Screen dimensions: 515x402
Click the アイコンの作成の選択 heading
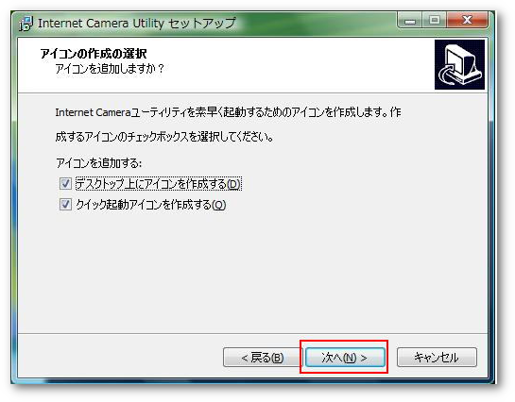click(94, 53)
